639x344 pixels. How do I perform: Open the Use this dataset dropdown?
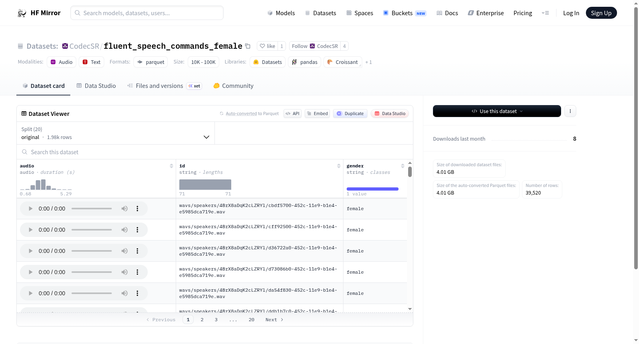[x=497, y=111]
